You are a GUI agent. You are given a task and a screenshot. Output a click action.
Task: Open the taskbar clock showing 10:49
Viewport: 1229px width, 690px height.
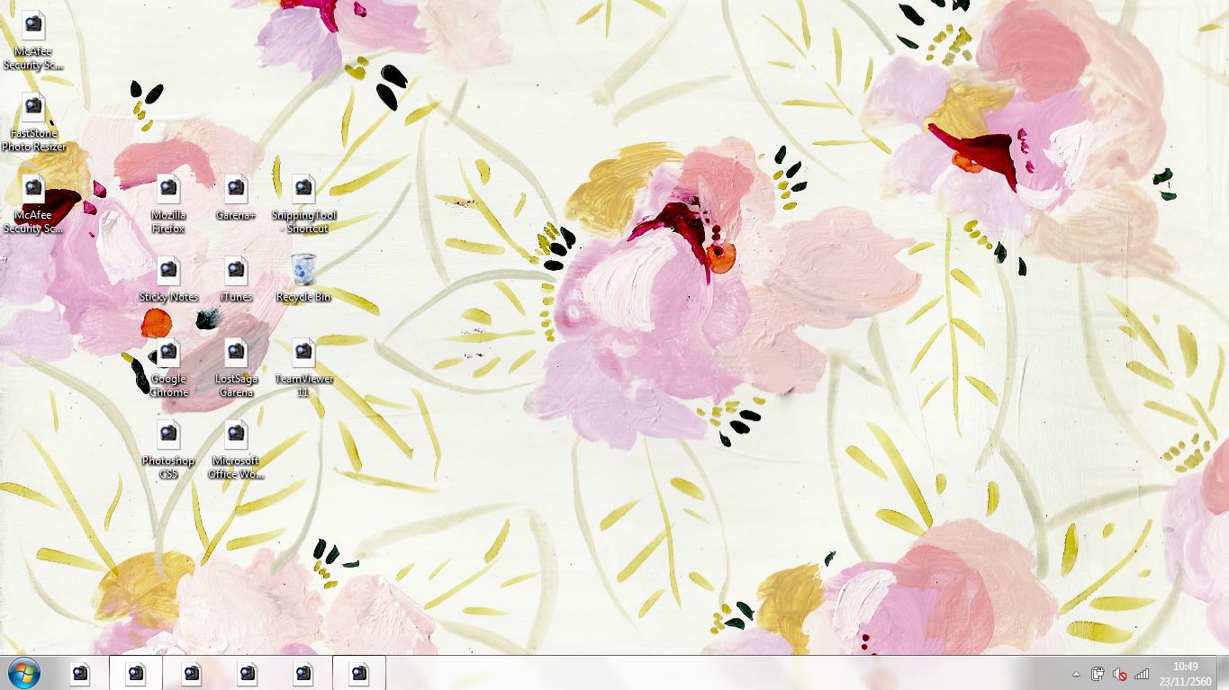(1185, 673)
